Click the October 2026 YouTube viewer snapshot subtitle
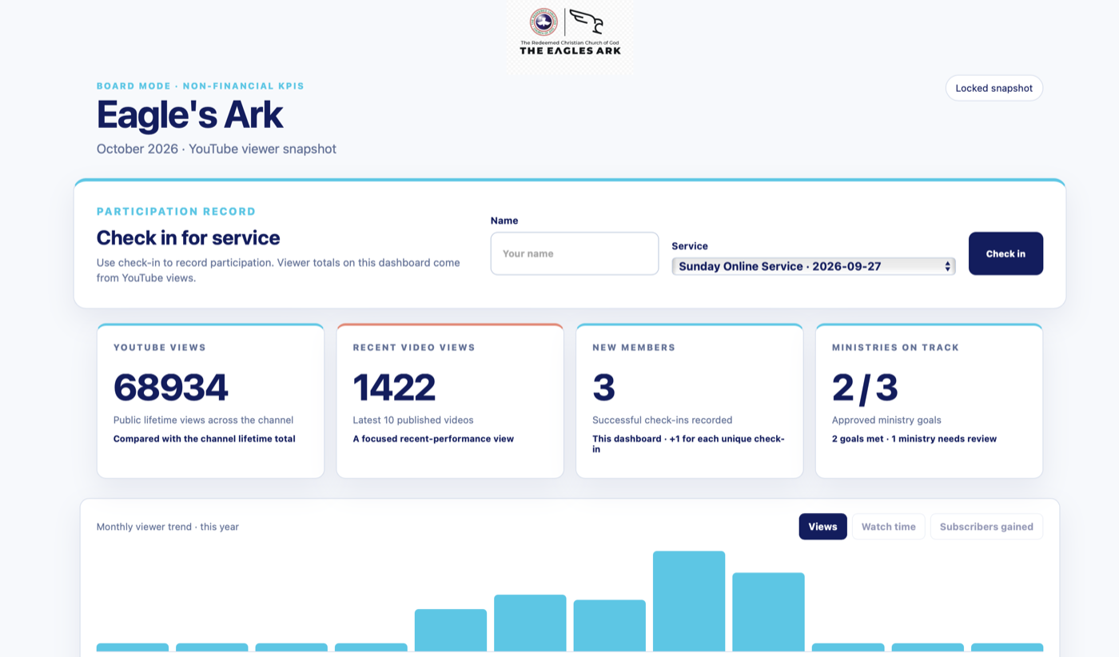 (x=217, y=149)
